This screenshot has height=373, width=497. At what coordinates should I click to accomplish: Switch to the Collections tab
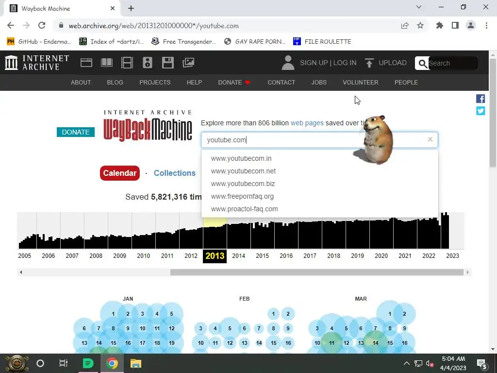pyautogui.click(x=175, y=173)
